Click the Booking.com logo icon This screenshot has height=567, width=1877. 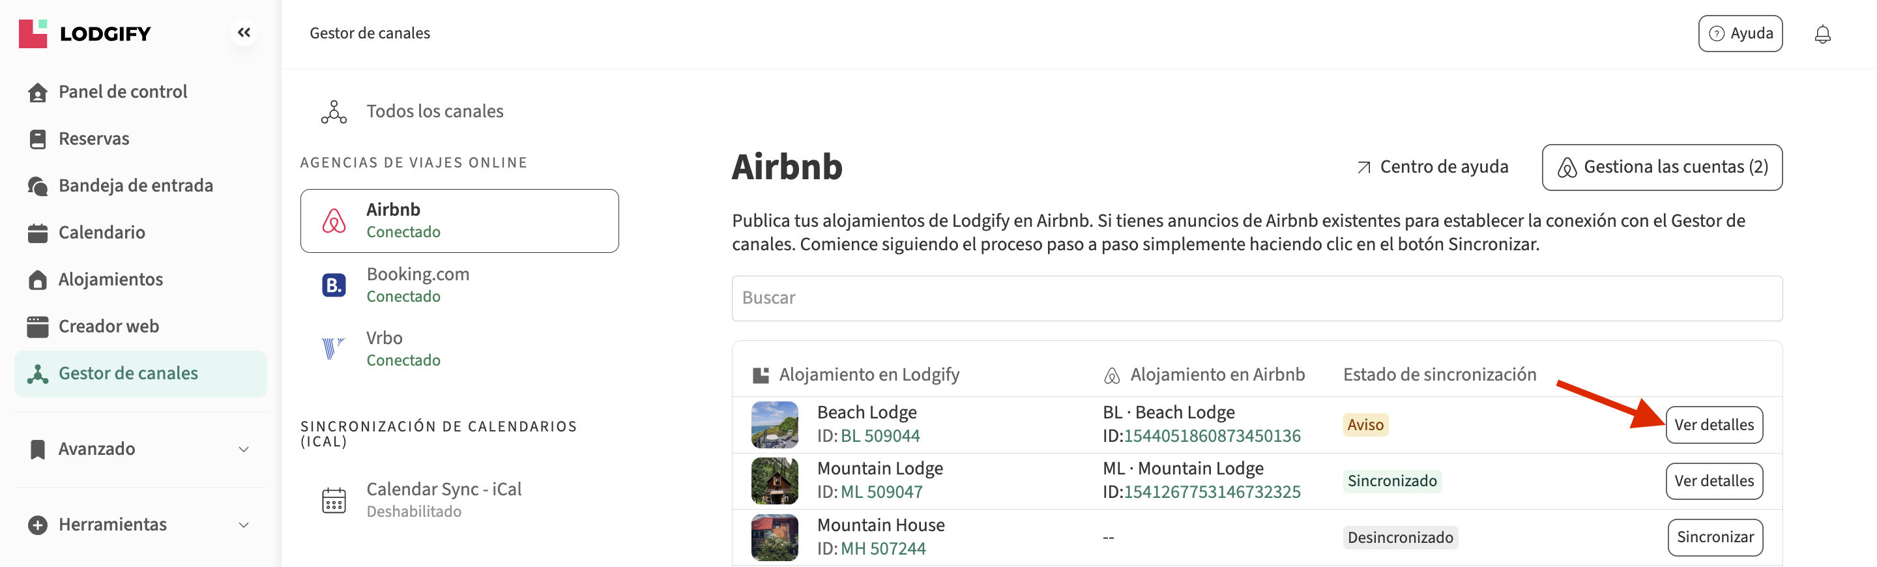334,285
